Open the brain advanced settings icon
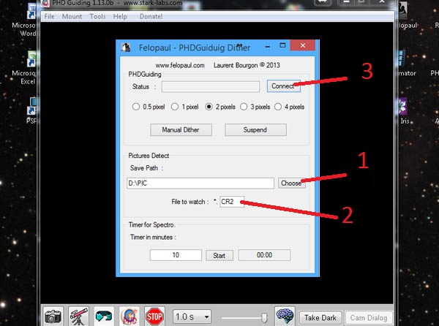The height and width of the screenshot is (326, 439). pos(285,316)
